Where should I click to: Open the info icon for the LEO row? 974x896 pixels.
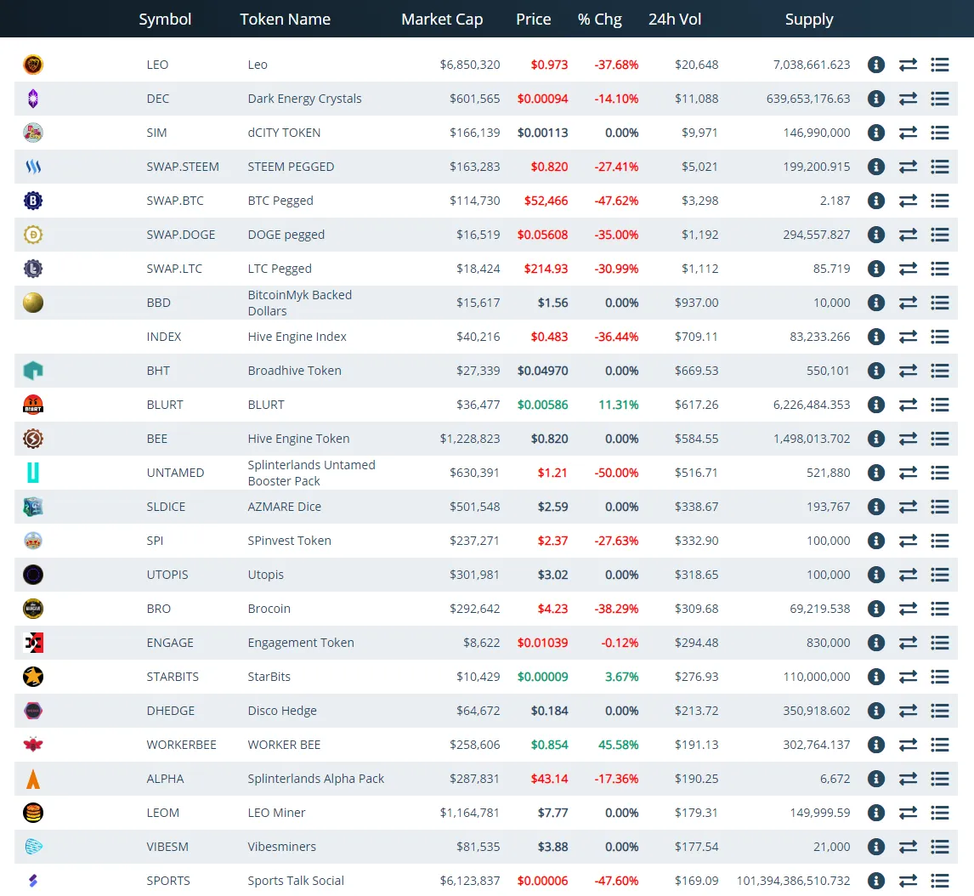pos(876,65)
